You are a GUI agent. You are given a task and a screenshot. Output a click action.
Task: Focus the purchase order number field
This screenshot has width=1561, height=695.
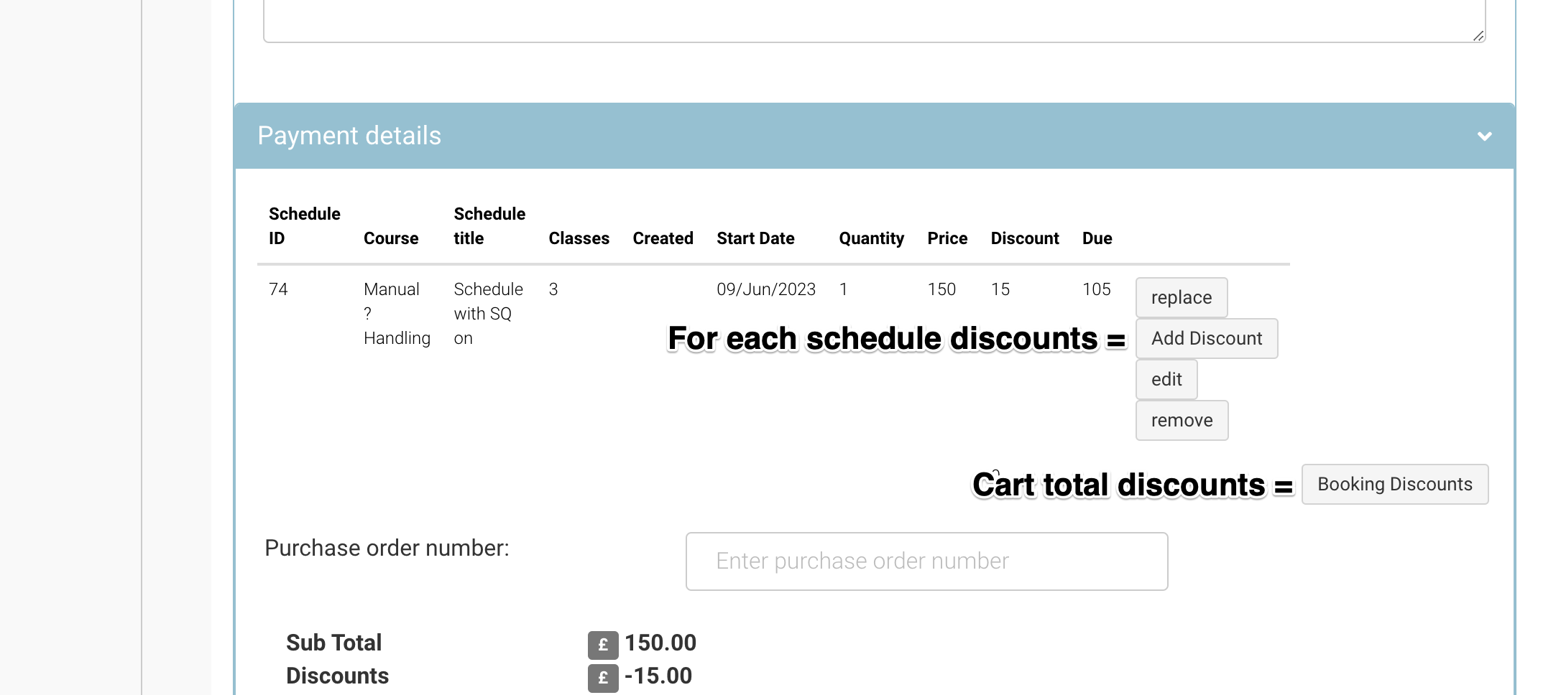[926, 561]
